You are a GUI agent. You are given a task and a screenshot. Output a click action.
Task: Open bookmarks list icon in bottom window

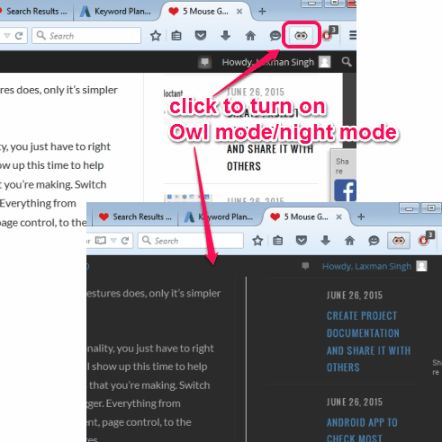[278, 241]
